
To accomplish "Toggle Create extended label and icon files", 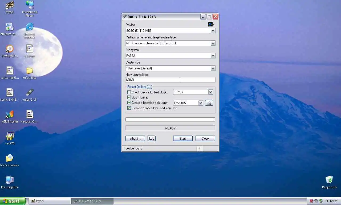I will point(129,108).
